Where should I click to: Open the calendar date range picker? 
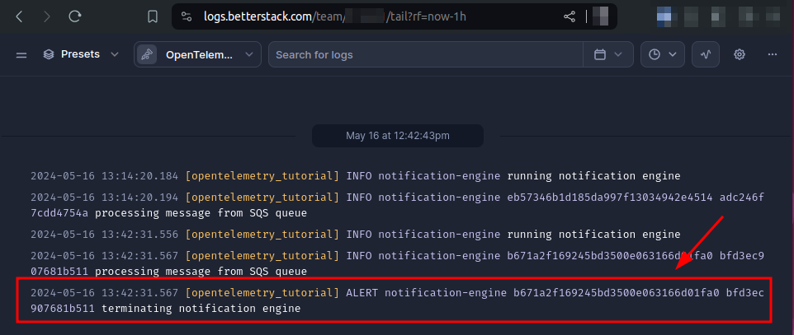[607, 54]
